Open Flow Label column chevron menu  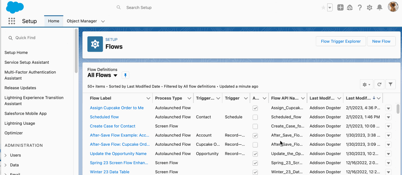[x=148, y=99]
